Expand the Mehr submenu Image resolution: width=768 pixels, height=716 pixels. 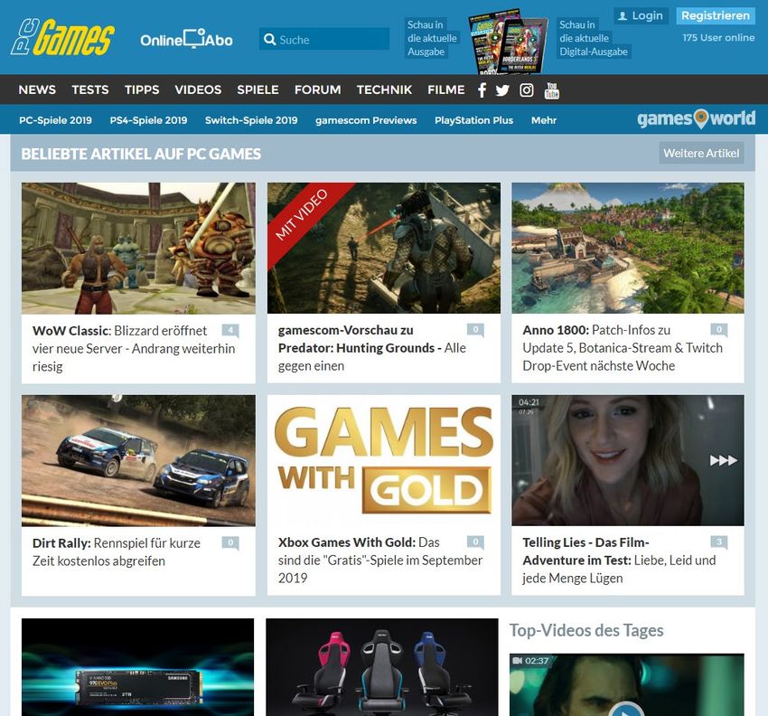pyautogui.click(x=544, y=120)
